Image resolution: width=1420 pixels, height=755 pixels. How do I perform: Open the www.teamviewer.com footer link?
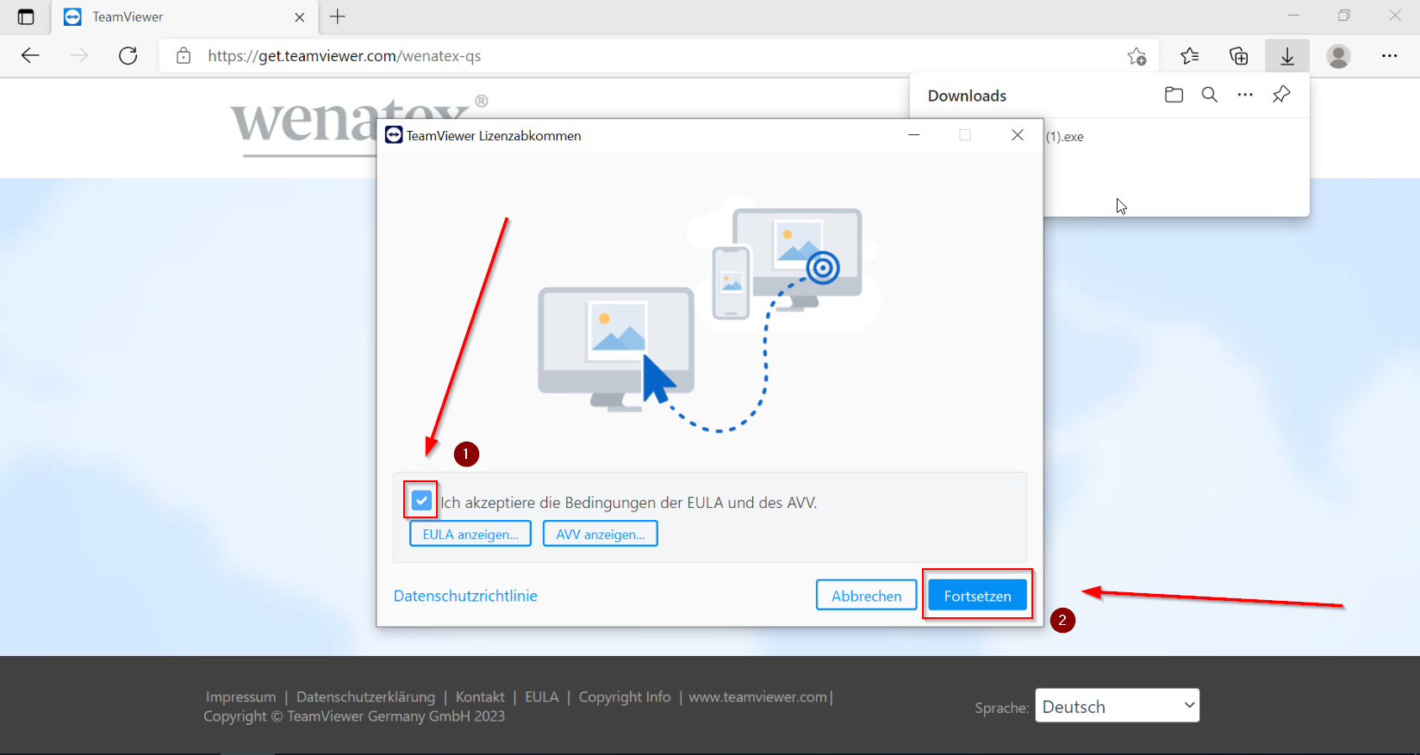pyautogui.click(x=758, y=696)
